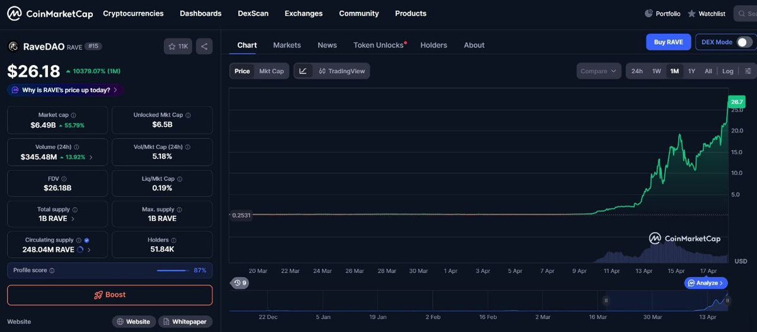Viewport: 757px width, 332px height.
Task: Select the Mkt Cap chart option
Action: pos(271,71)
